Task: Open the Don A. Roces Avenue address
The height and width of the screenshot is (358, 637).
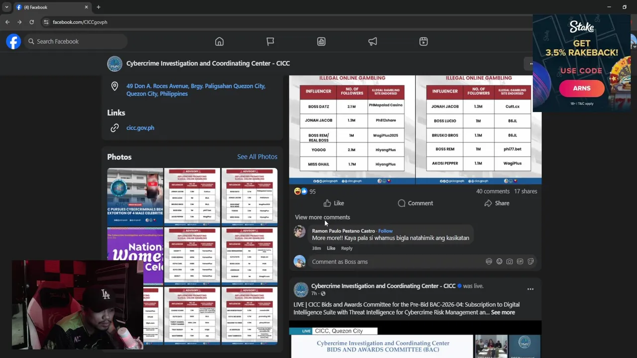Action: pos(196,90)
